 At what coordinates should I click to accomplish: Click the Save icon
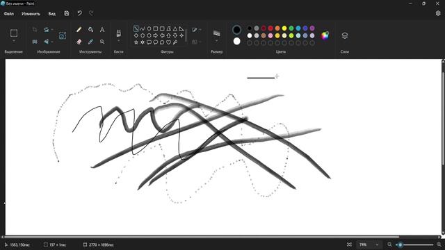point(67,13)
